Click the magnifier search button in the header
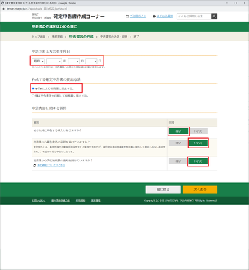The height and width of the screenshot is (270, 249). (214, 16)
